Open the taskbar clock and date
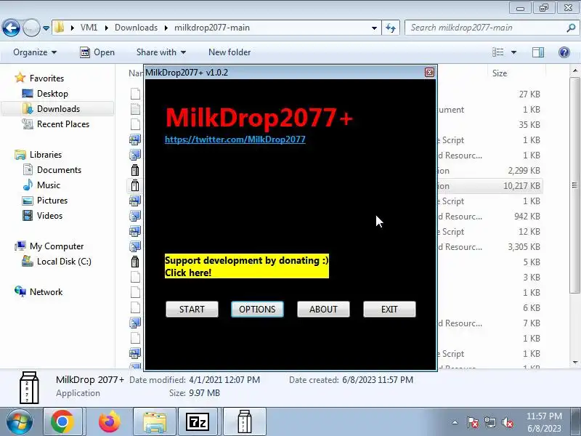 pyautogui.click(x=544, y=422)
